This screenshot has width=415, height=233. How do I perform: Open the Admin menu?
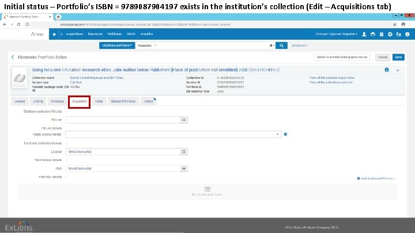(x=131, y=34)
